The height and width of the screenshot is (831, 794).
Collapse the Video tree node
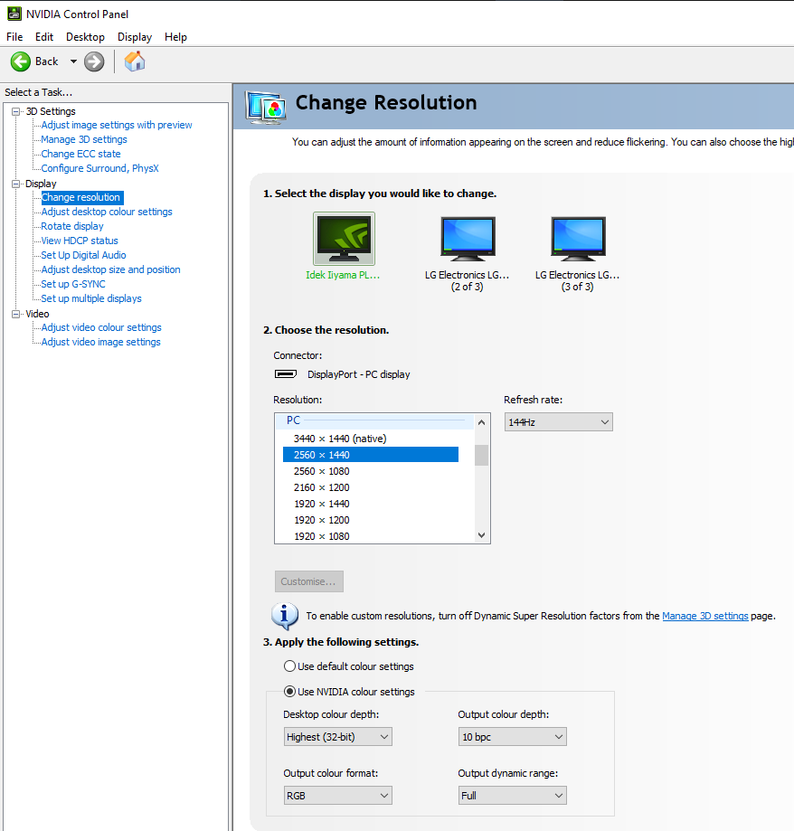tap(16, 314)
